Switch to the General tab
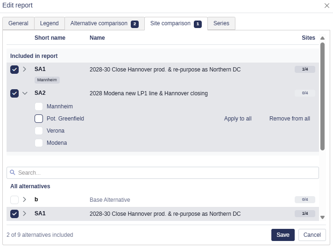This screenshot has height=248, width=333. coord(18,23)
